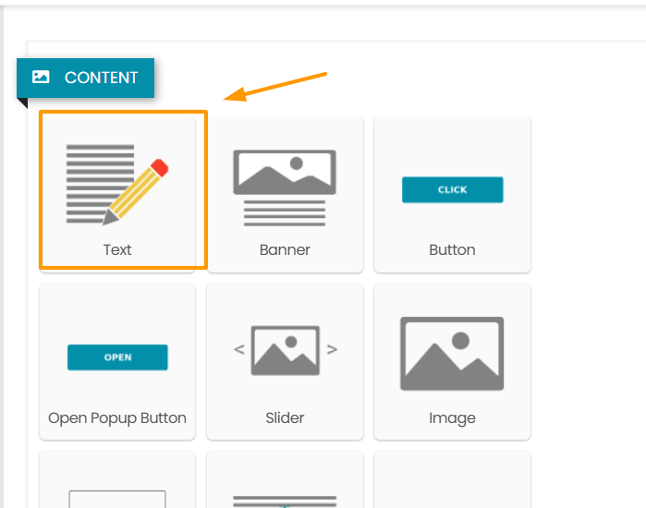
Task: Add the element labeled Button
Action: pos(452,194)
